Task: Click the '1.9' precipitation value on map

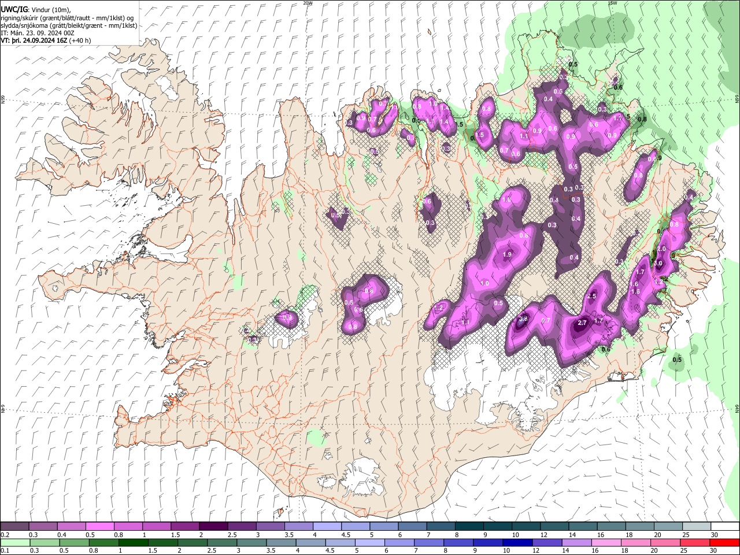Action: coord(508,255)
